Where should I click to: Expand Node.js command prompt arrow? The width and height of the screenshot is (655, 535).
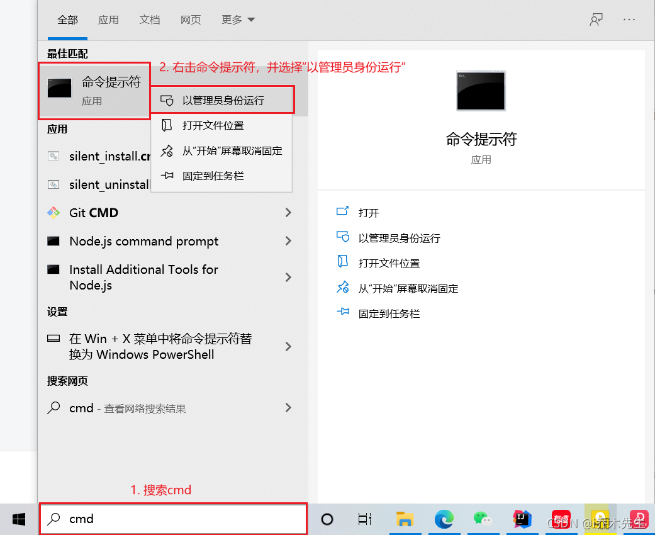288,241
